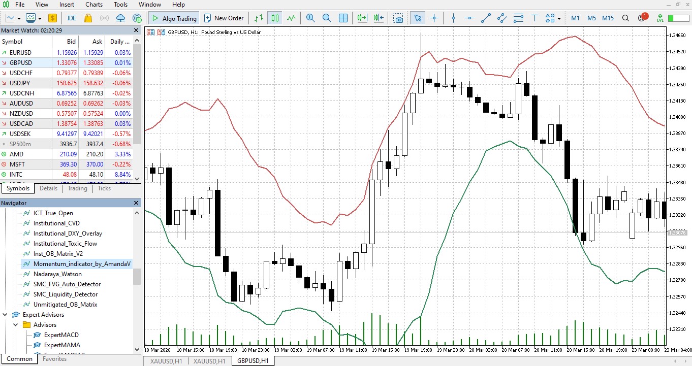Tile chart windows with grid icon
692x366 pixels.
click(343, 18)
